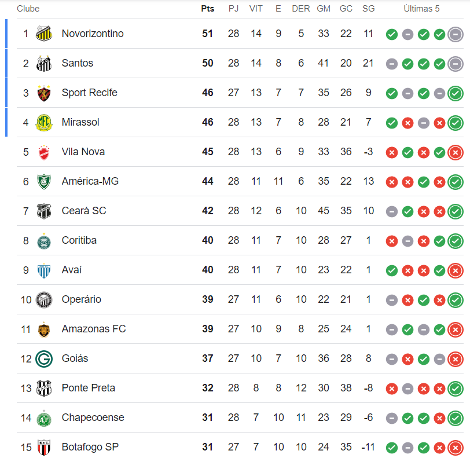The image size is (470, 458).
Task: Select the Operário table row name
Action: click(81, 299)
